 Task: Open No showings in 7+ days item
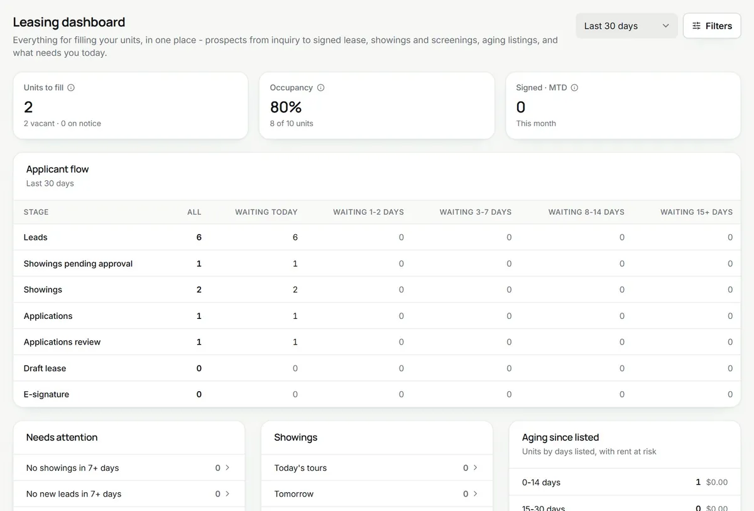pos(129,468)
